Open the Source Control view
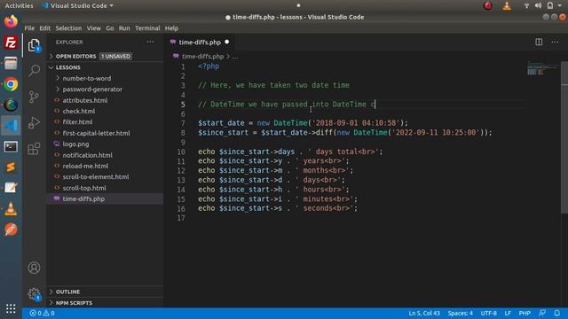 click(34, 97)
